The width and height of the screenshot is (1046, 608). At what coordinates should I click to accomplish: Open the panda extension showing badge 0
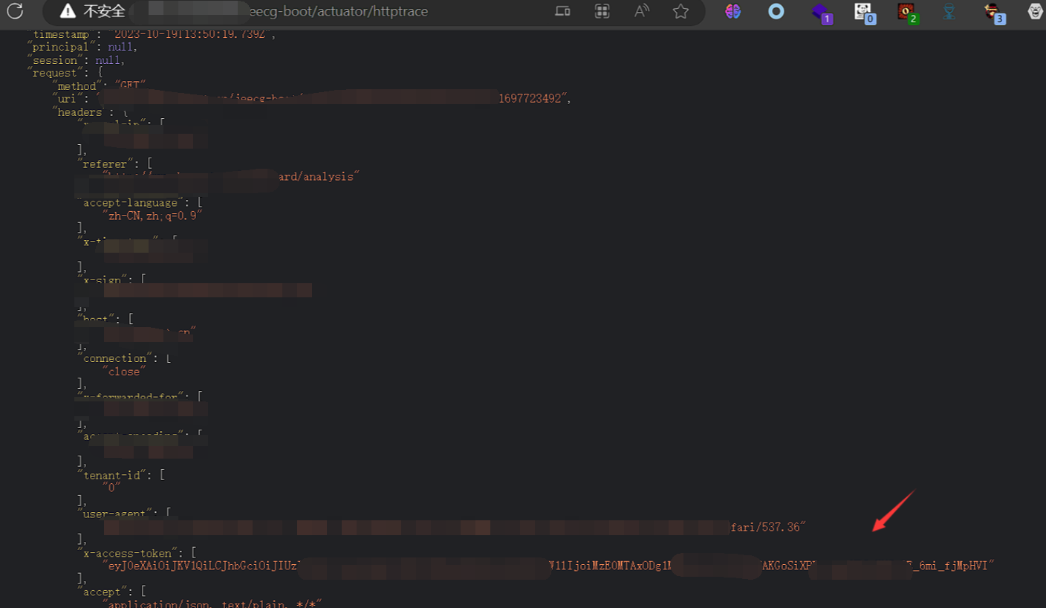(862, 12)
